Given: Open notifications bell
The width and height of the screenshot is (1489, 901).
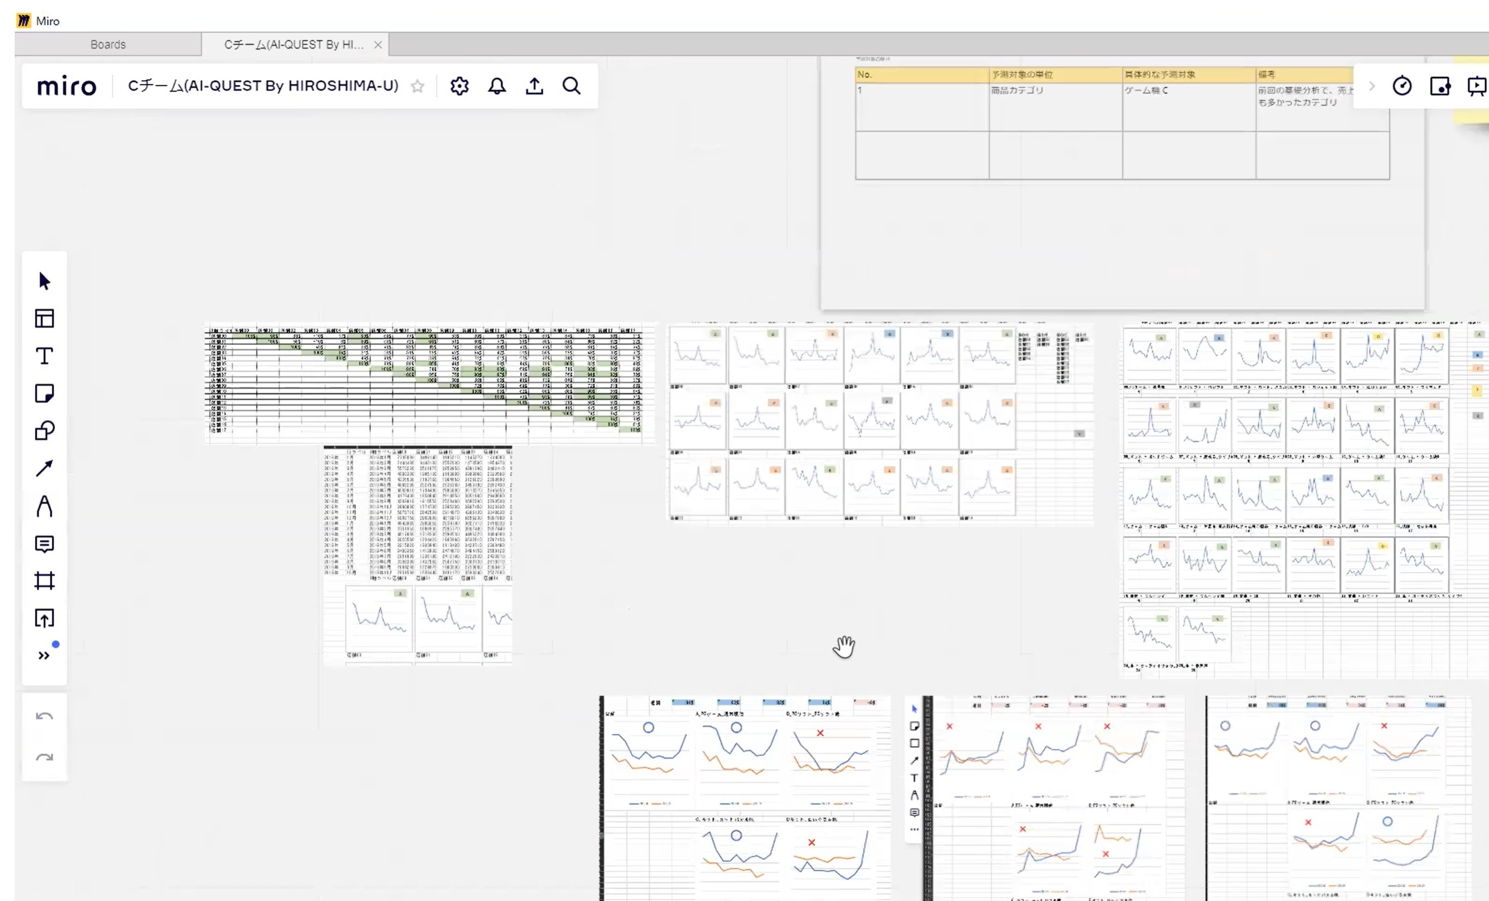Looking at the screenshot, I should point(497,86).
